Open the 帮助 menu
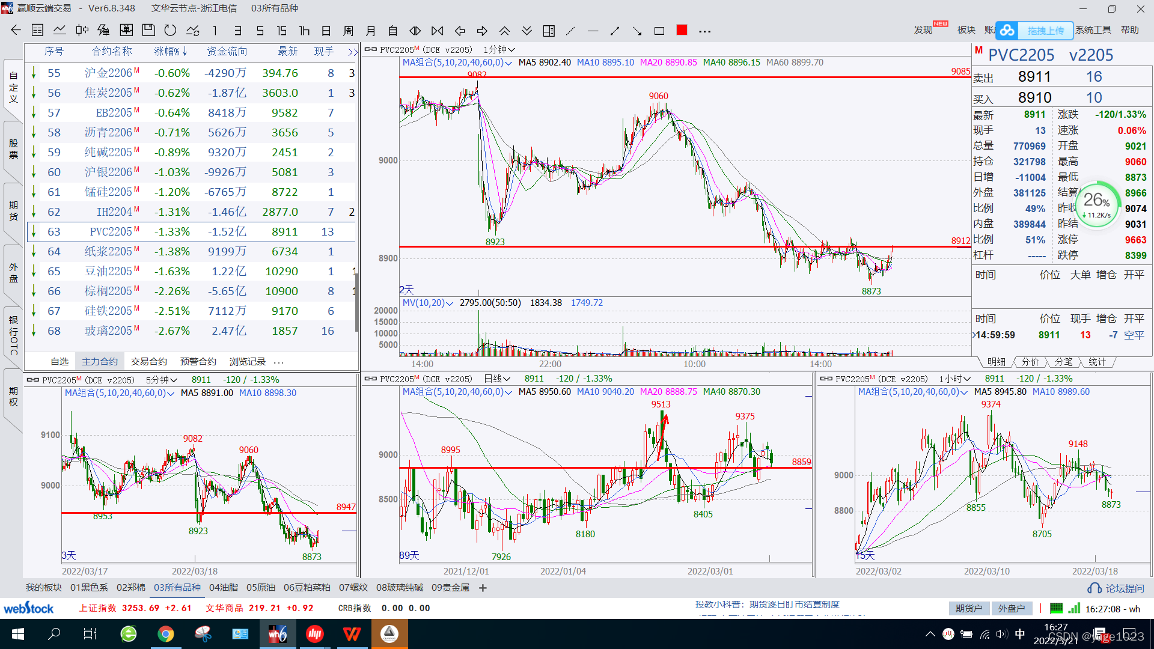Image resolution: width=1154 pixels, height=649 pixels. pyautogui.click(x=1129, y=30)
